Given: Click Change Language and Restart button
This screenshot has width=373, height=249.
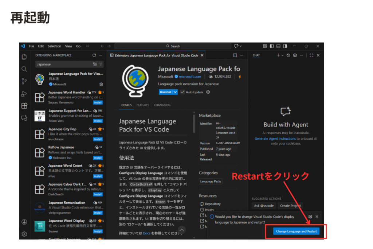Looking at the screenshot, I should tap(297, 231).
